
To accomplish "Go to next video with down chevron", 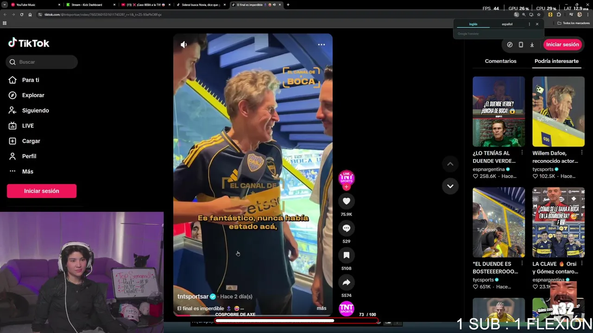I will (x=450, y=186).
